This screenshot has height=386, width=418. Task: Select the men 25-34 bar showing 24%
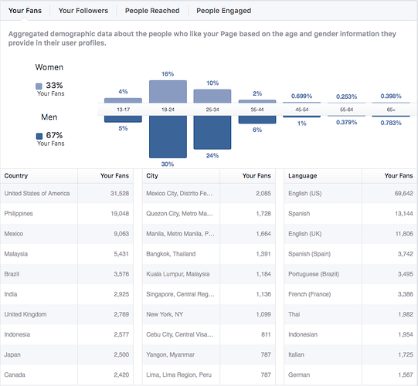pyautogui.click(x=212, y=132)
